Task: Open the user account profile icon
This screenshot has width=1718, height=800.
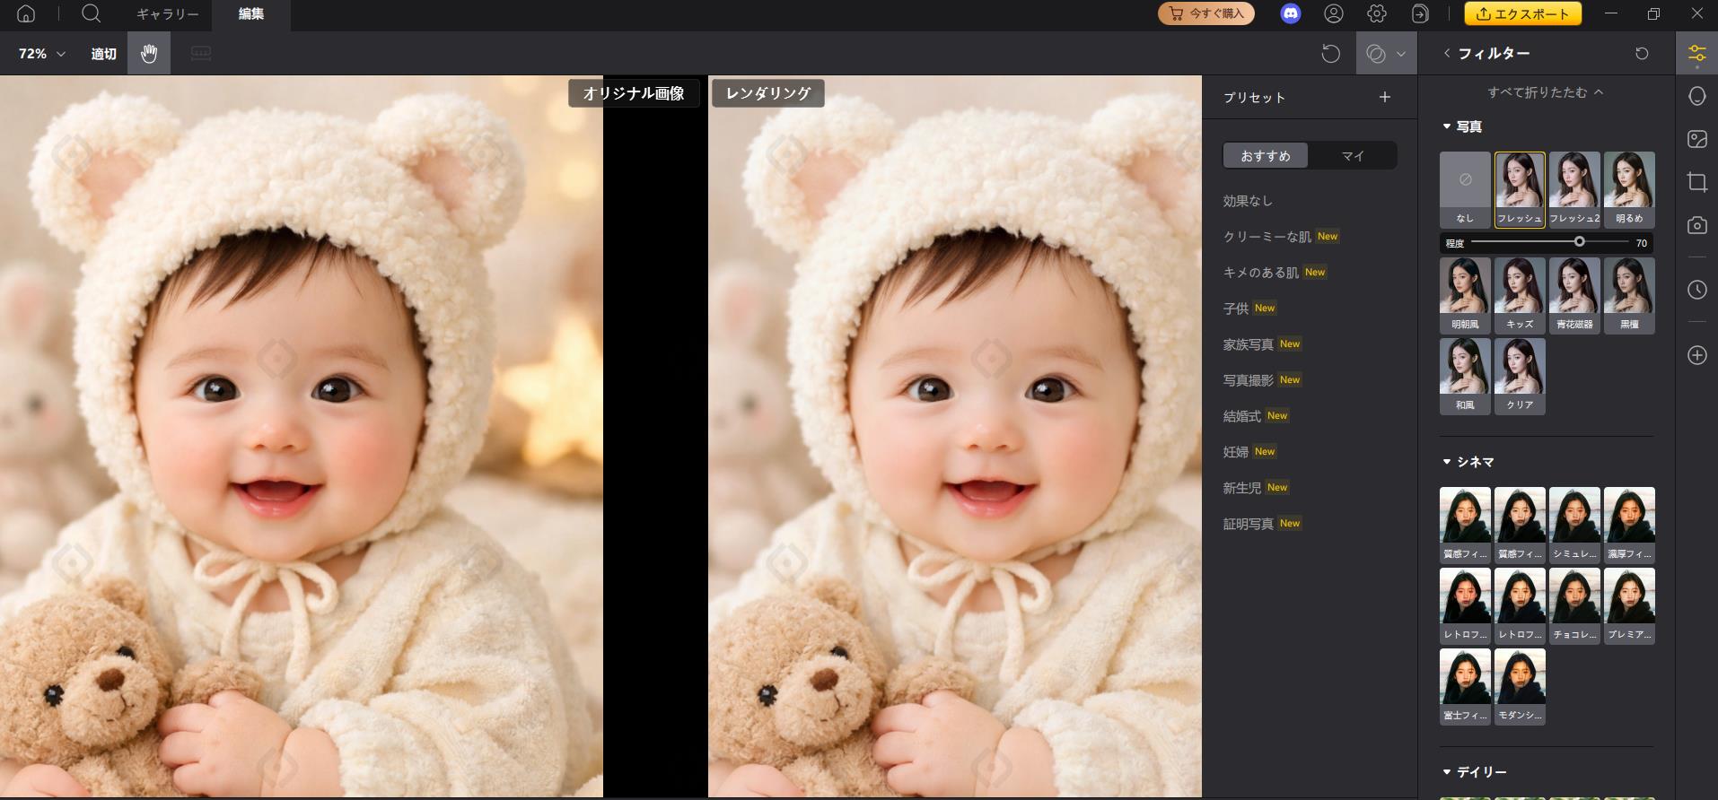Action: (1334, 13)
